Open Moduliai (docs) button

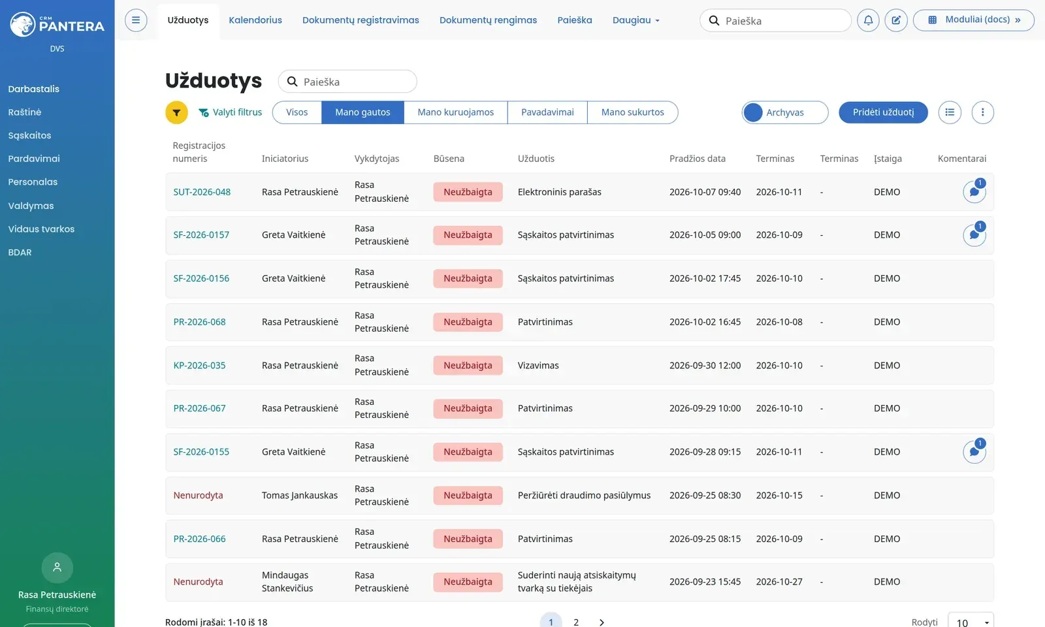(973, 20)
